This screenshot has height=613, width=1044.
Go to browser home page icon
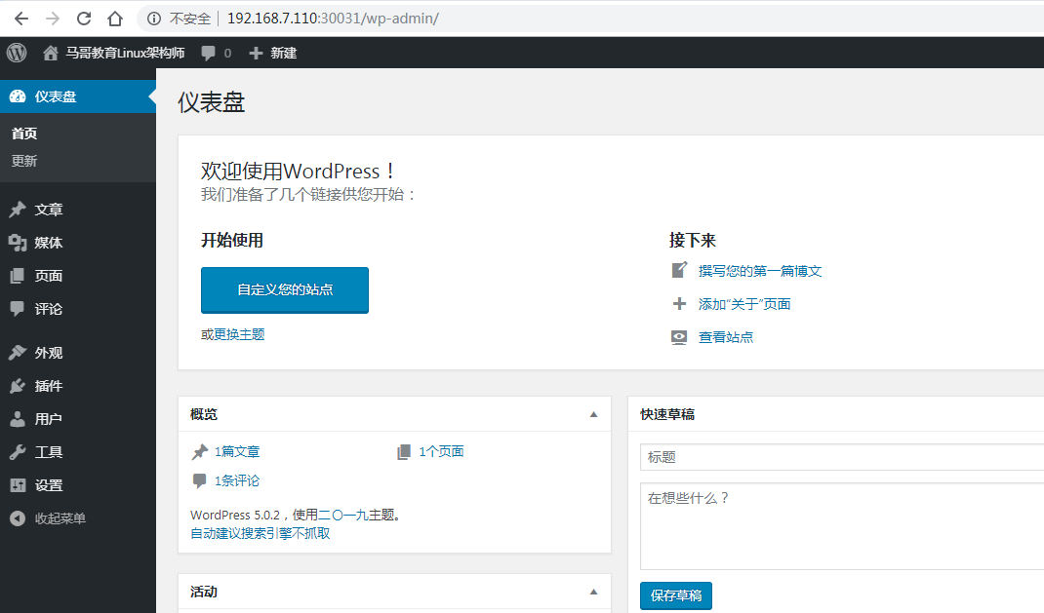pos(115,19)
